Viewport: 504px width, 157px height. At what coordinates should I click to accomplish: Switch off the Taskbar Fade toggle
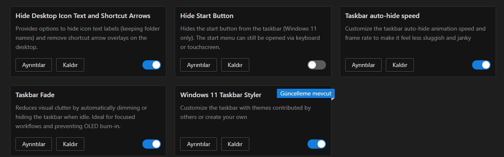click(152, 144)
